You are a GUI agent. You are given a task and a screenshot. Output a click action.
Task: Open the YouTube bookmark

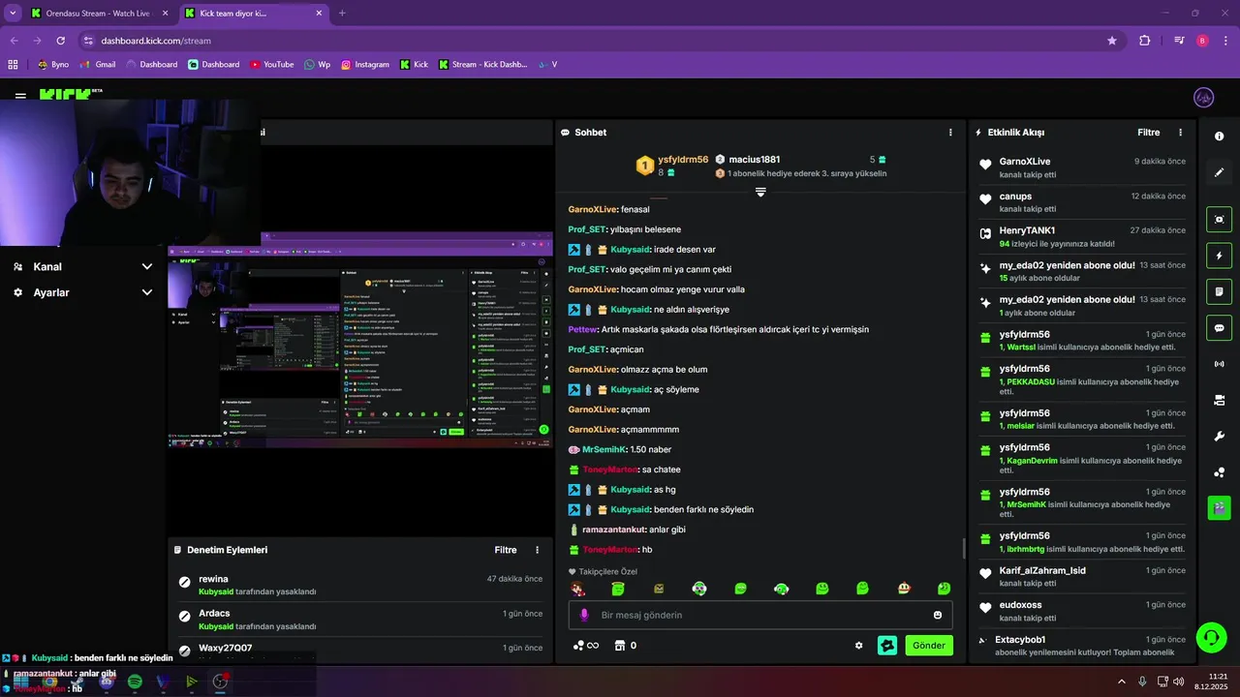click(271, 65)
